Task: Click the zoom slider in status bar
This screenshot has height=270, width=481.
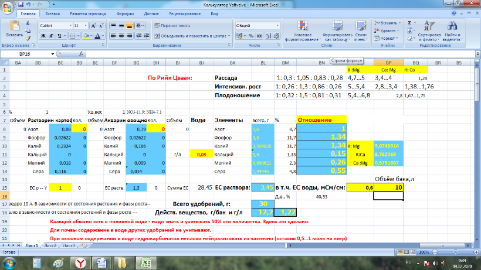Action: coord(455,252)
